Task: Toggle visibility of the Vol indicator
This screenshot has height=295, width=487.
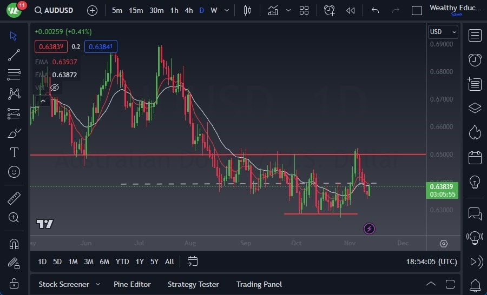Action: coord(55,88)
